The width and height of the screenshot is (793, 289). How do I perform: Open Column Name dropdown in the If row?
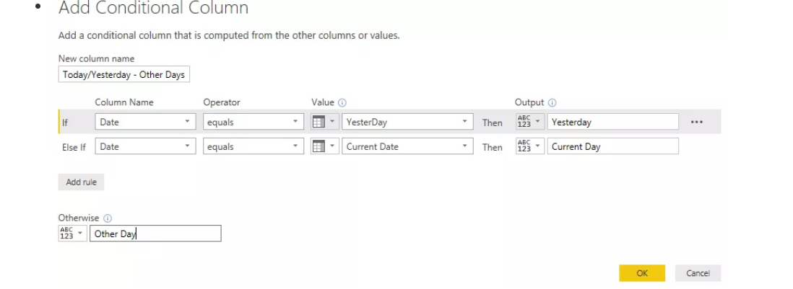(145, 122)
